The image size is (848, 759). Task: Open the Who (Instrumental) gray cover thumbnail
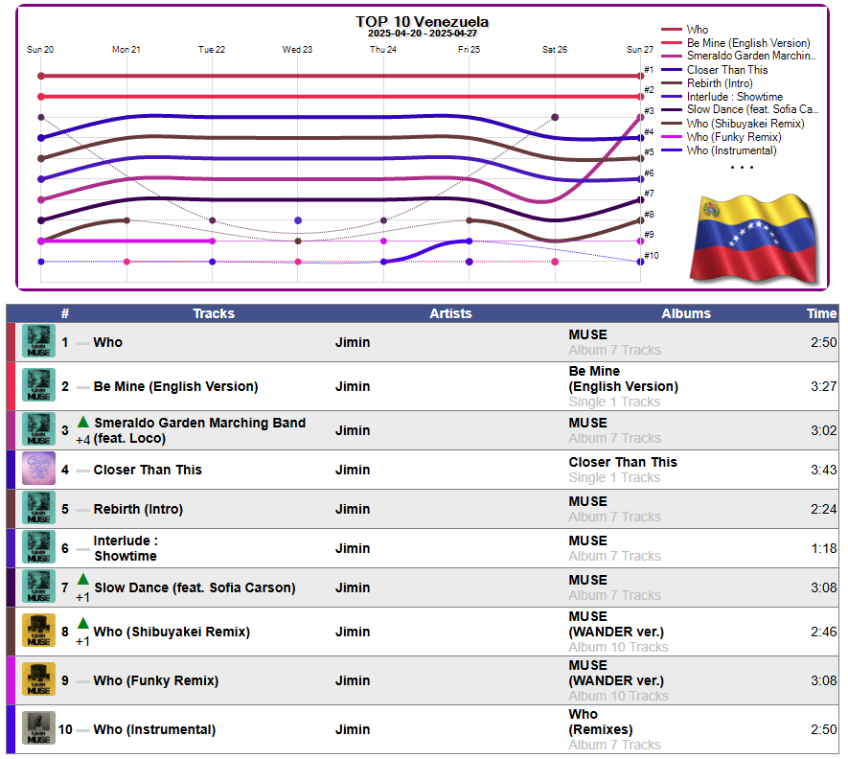tap(38, 728)
